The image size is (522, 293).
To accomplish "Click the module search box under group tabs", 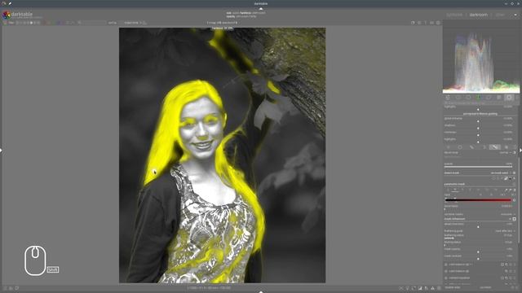I will pyautogui.click(x=481, y=103).
